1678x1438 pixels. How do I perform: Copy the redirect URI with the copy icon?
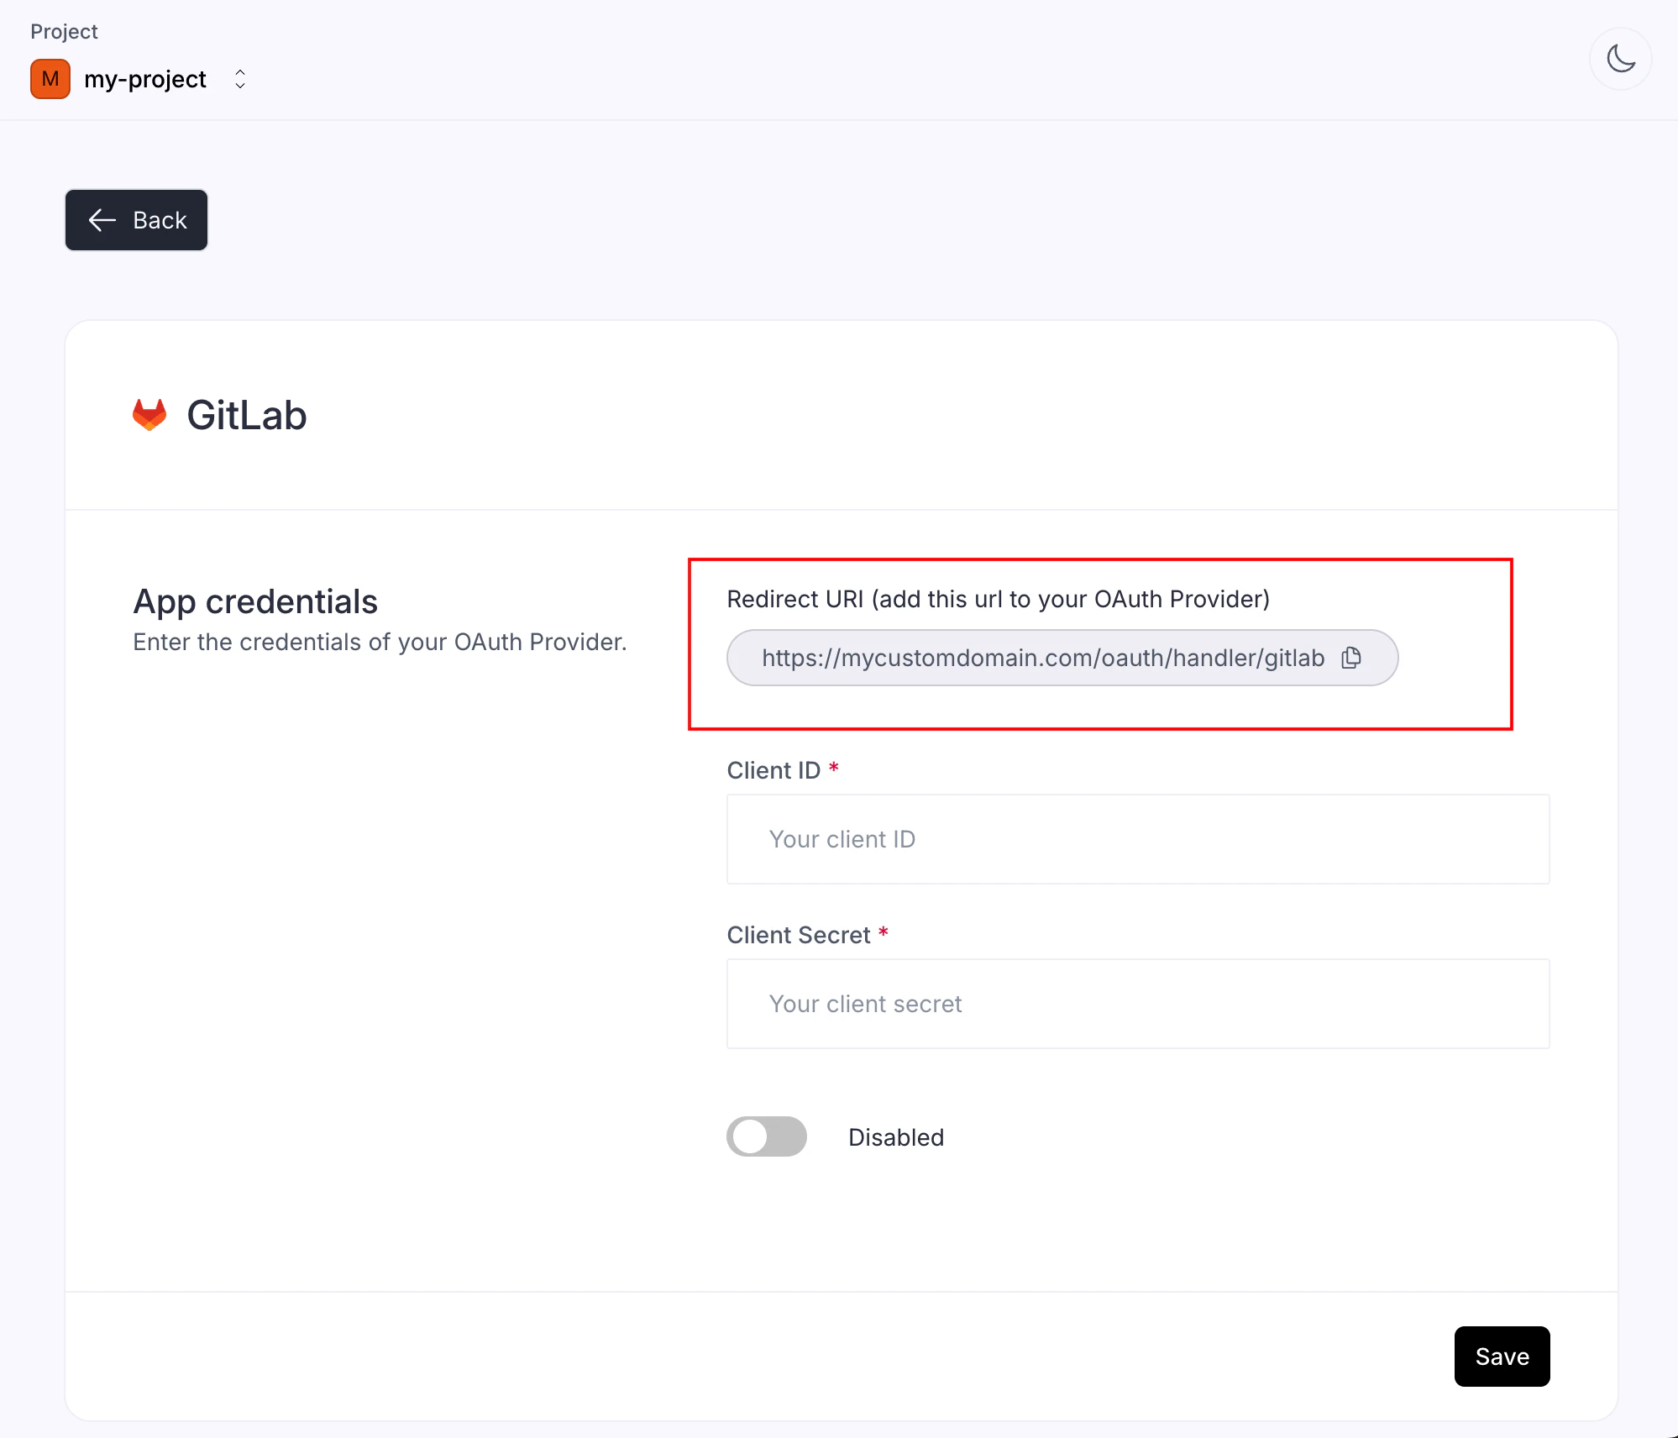click(1350, 658)
